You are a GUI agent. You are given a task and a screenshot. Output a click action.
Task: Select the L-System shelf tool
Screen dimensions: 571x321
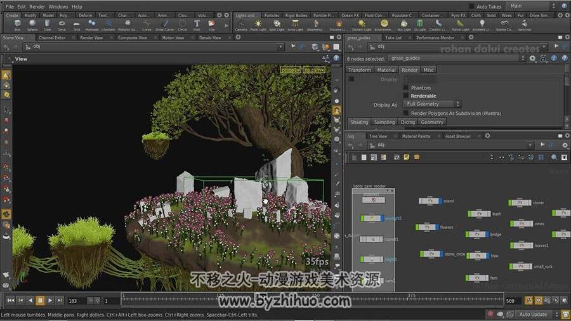click(x=108, y=25)
